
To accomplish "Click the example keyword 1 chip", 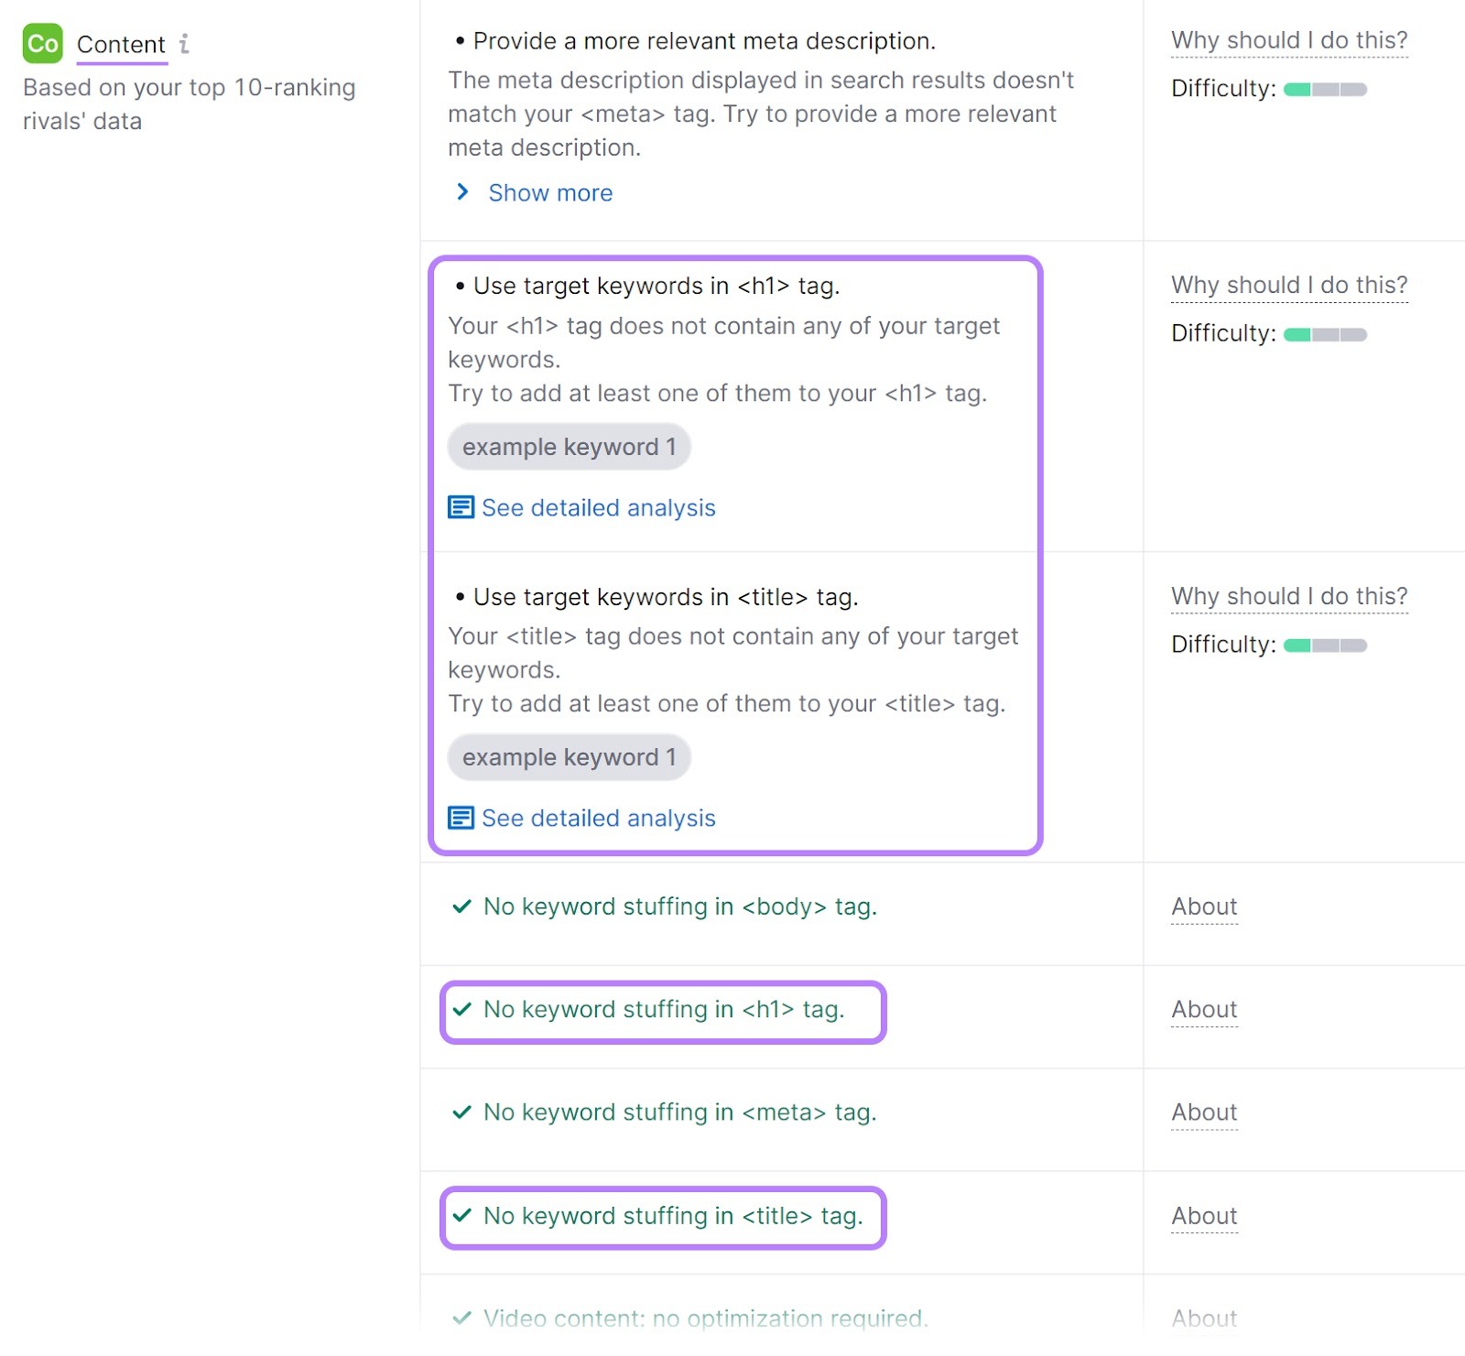I will (x=569, y=446).
